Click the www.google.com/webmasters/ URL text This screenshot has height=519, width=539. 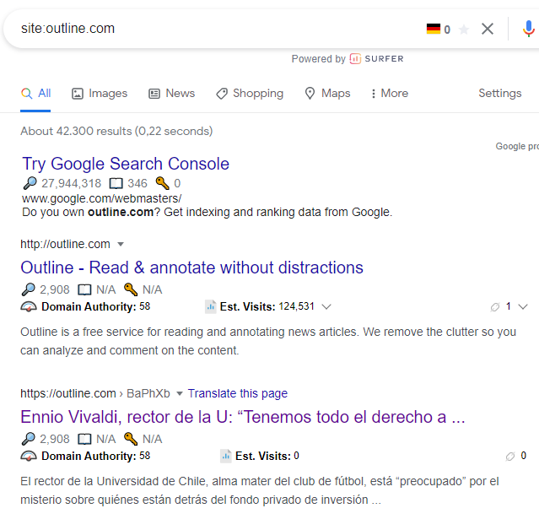coord(102,198)
